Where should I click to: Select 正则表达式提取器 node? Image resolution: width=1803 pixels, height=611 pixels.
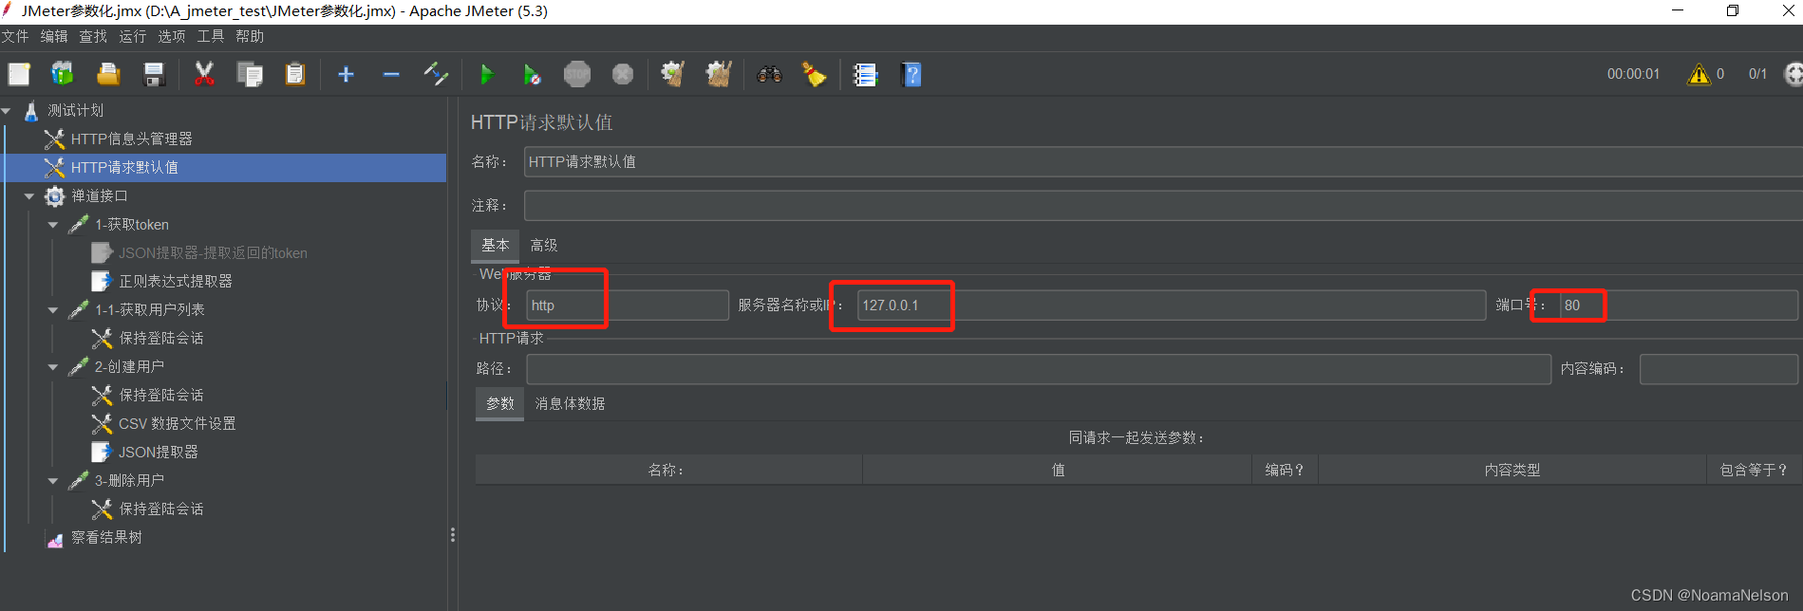point(175,282)
